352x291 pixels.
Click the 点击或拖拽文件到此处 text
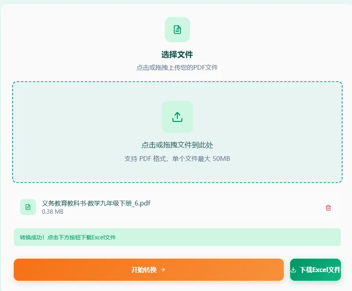pos(177,145)
